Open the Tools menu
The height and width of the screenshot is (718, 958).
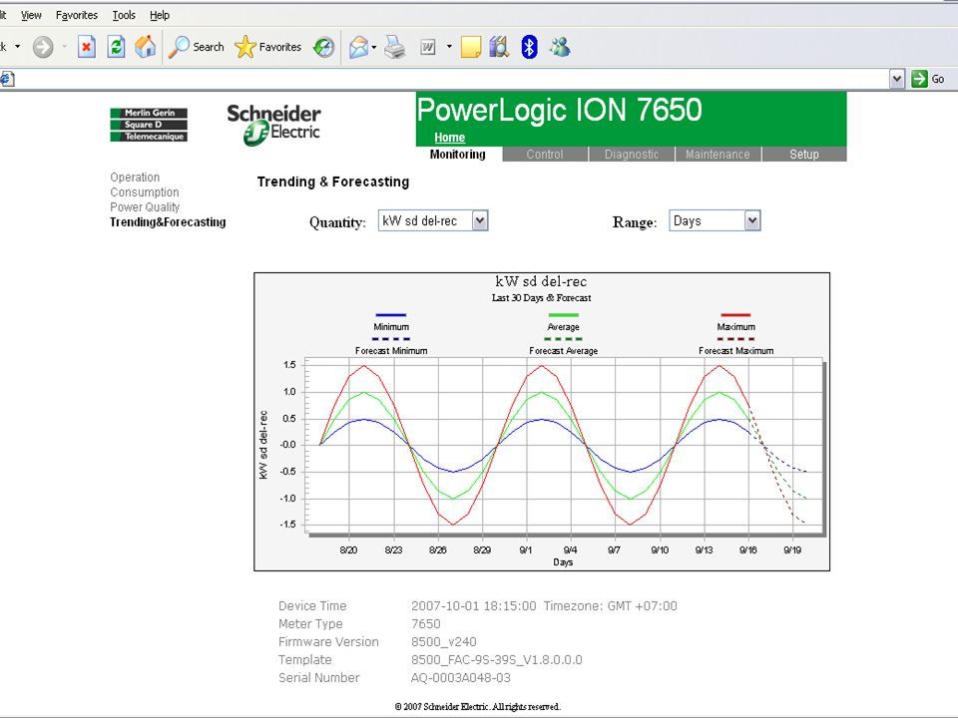coord(124,15)
